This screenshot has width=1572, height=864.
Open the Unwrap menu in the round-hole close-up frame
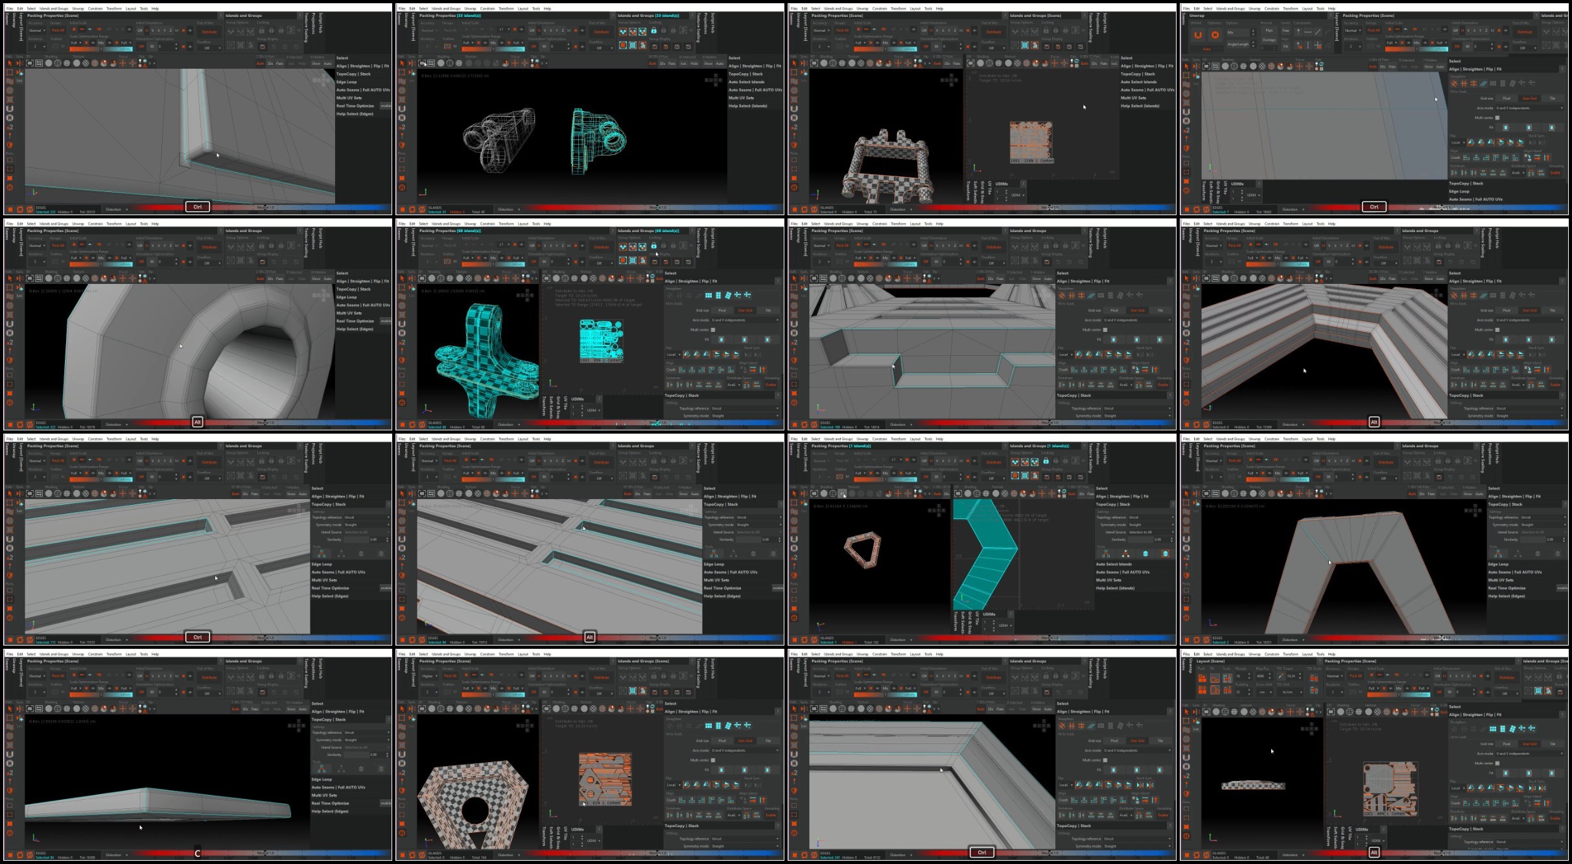(78, 224)
